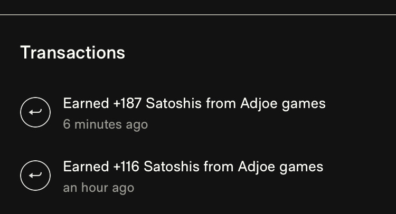The width and height of the screenshot is (396, 214).
Task: Click the "+187" amount in the first transaction
Action: tap(127, 103)
